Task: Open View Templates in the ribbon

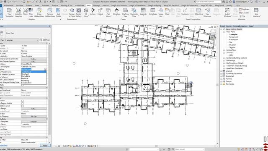Action: point(9,12)
